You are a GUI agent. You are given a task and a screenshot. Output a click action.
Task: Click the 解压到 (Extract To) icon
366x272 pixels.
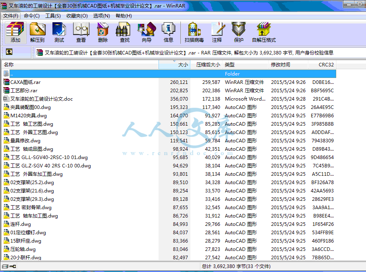tap(37, 32)
